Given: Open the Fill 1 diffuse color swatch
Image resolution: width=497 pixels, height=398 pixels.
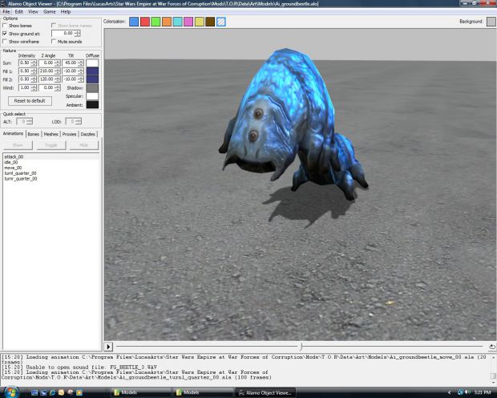Looking at the screenshot, I should (92, 71).
